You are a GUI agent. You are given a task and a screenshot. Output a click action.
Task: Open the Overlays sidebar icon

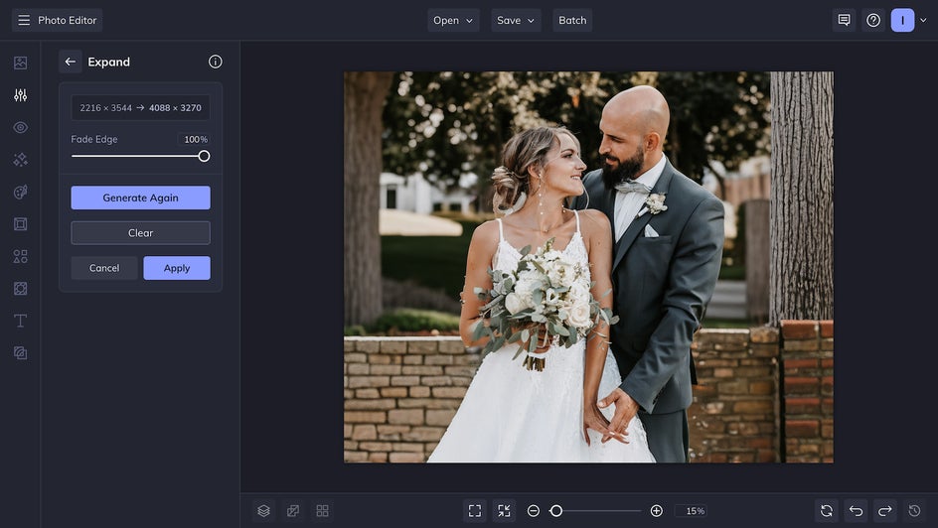(x=20, y=289)
